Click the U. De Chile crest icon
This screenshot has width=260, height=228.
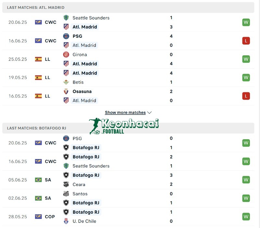(x=66, y=221)
